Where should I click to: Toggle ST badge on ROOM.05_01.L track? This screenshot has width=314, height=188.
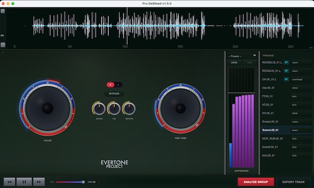[286, 70]
